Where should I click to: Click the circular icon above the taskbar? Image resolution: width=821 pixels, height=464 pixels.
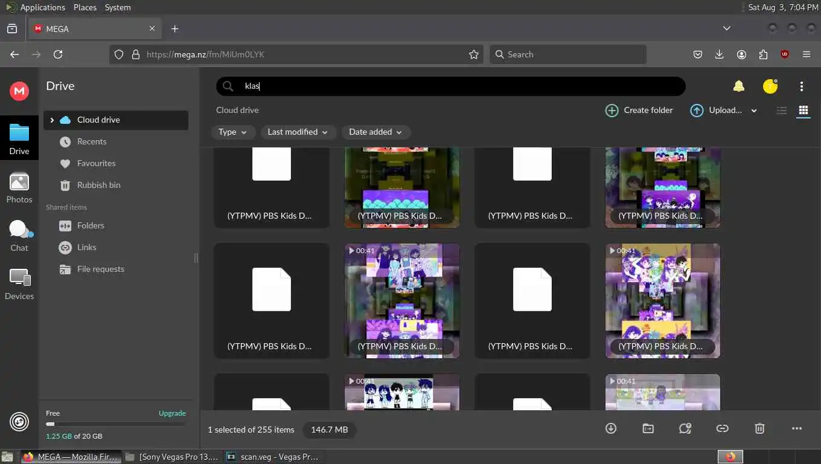pyautogui.click(x=19, y=422)
